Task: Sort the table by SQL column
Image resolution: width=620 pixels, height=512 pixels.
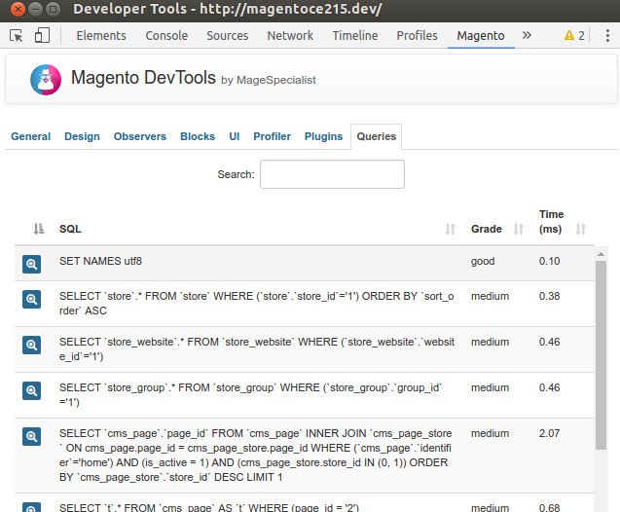Action: 450,230
